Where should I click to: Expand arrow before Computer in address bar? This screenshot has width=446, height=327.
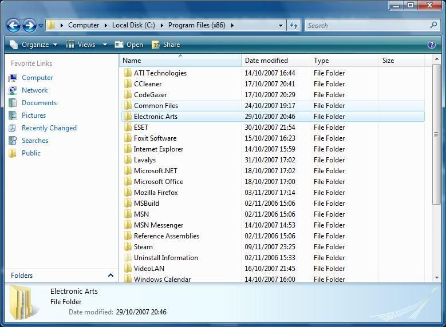pos(61,25)
